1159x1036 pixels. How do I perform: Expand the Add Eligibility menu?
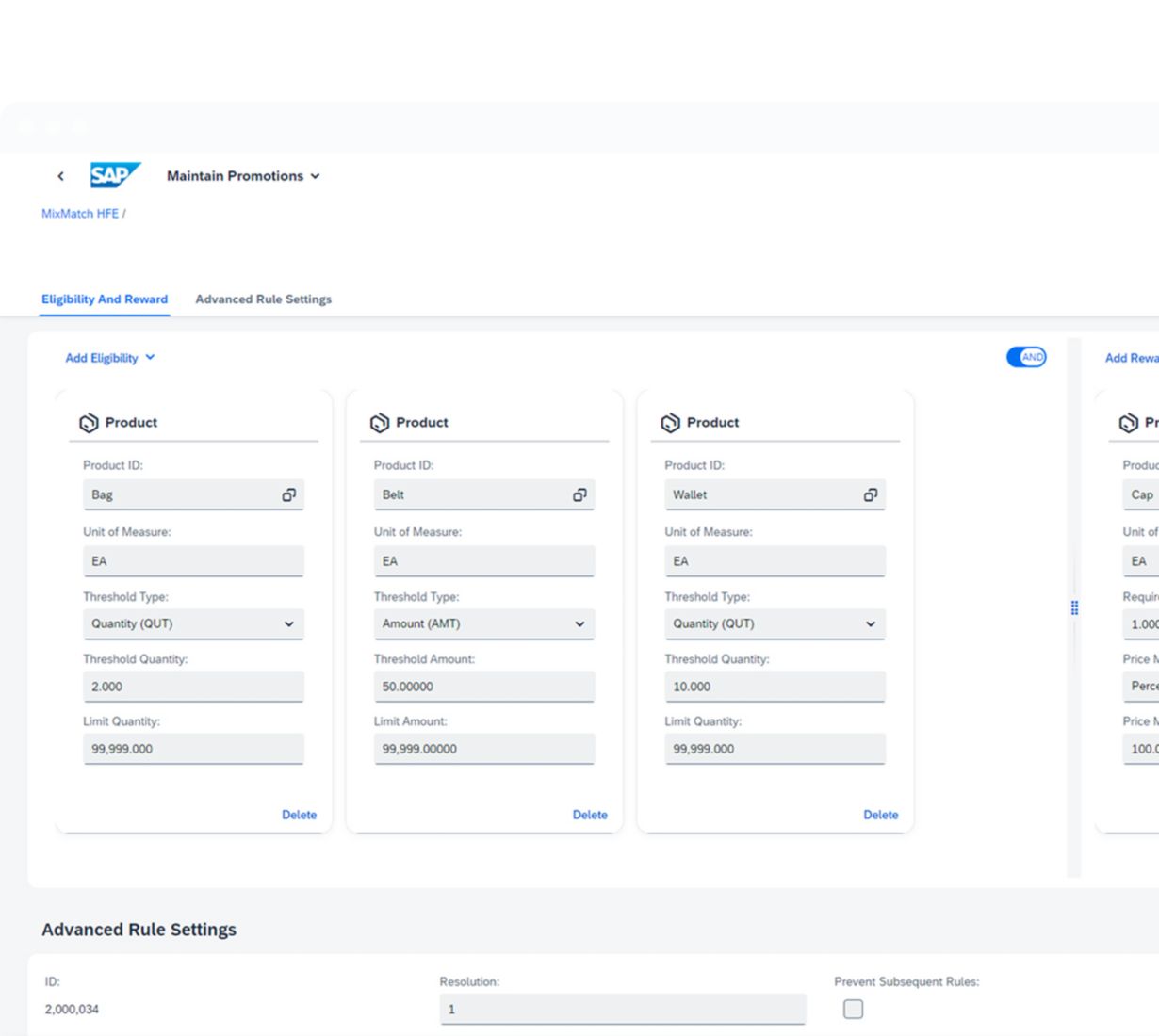tap(109, 358)
